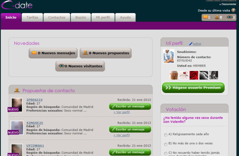
Task: Click the editar profile link
Action: tap(197, 44)
